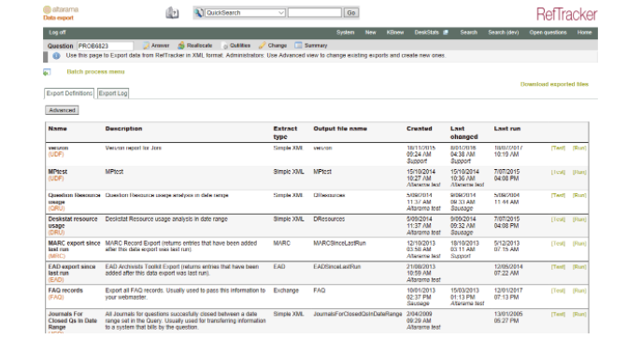Screen dimensions: 641x339
Task: Click Run link for Question Resource usage
Action: 579,195
